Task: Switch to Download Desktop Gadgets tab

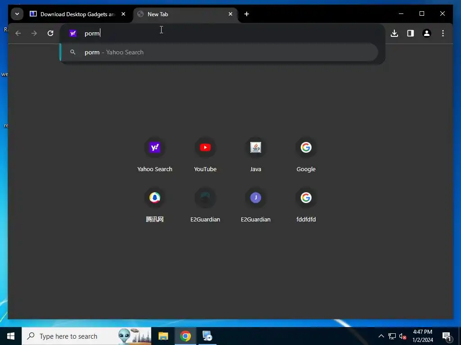Action: click(x=78, y=14)
